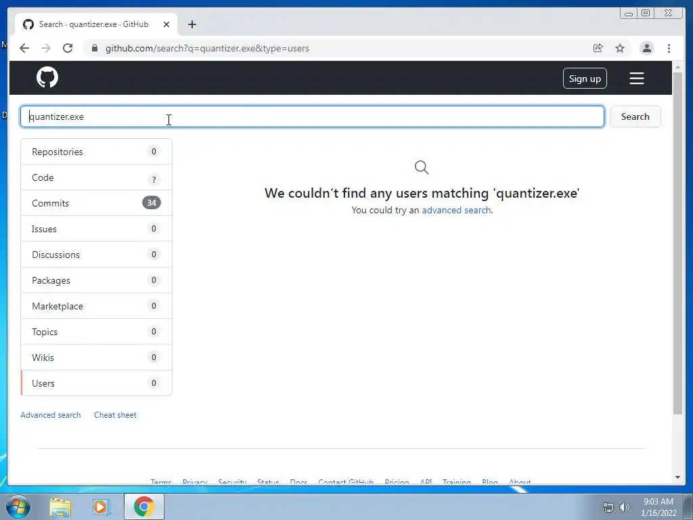693x520 pixels.
Task: Open the Advanced search footer link
Action: pos(50,415)
